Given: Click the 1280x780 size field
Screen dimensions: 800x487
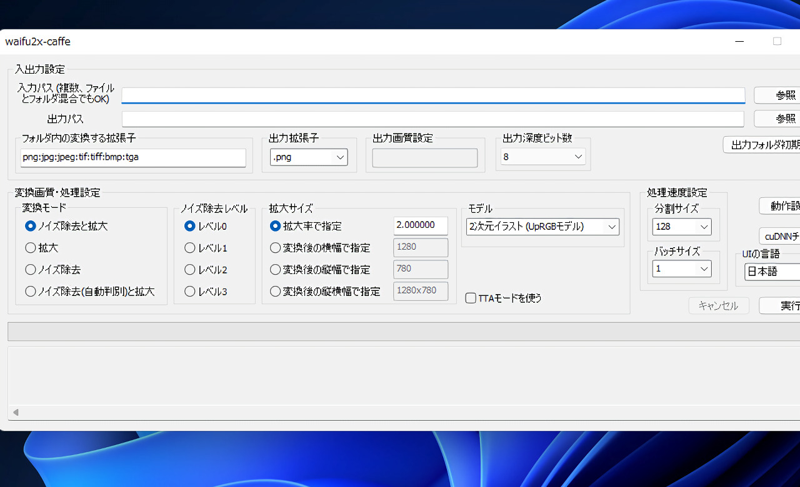Looking at the screenshot, I should pyautogui.click(x=421, y=291).
